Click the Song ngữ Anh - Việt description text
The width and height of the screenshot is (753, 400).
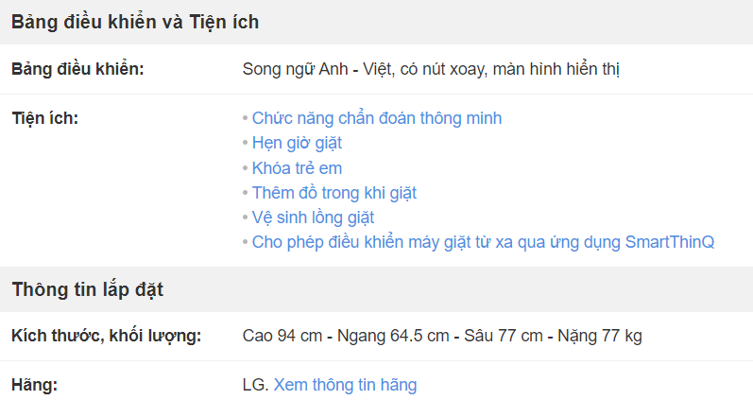click(x=431, y=69)
